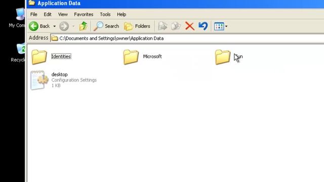Click the green Back arrow icon

(33, 26)
